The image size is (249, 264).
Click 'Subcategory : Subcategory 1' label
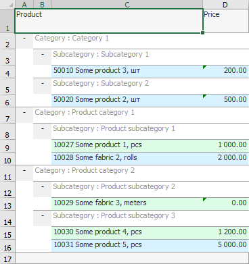coord(101,54)
